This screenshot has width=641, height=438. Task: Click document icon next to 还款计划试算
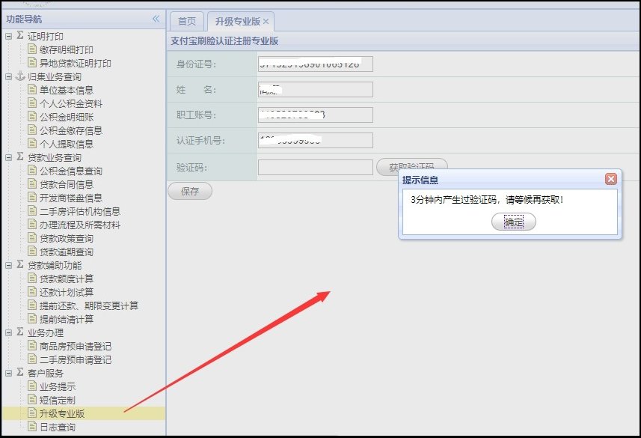(x=32, y=292)
